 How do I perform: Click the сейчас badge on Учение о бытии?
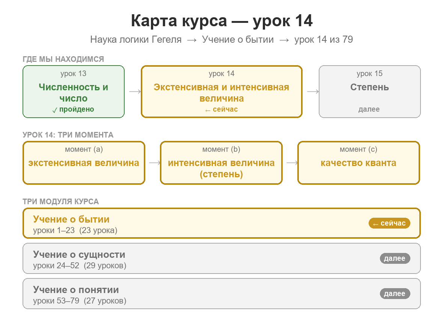389,223
